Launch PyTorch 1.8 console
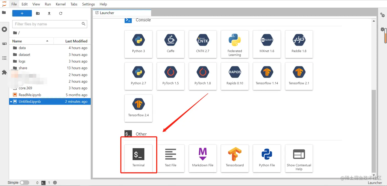The image size is (387, 186). tap(203, 76)
